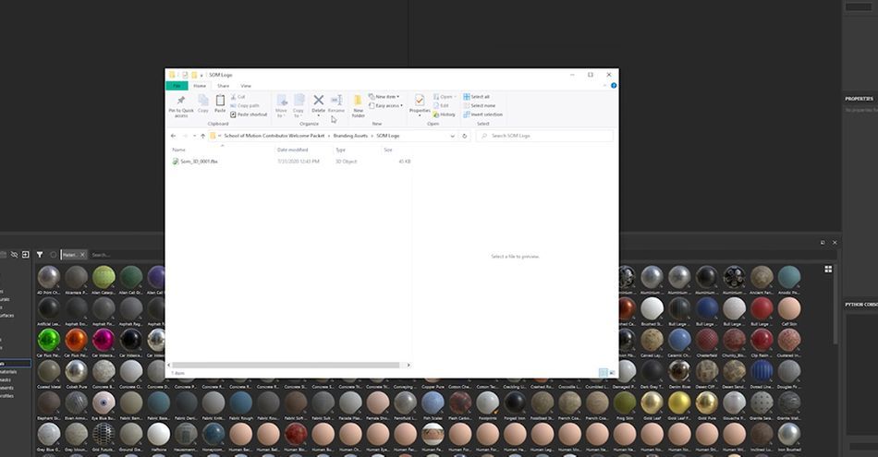This screenshot has height=457, width=878.
Task: Select the Calf Skin material thumbnail
Action: 788,311
